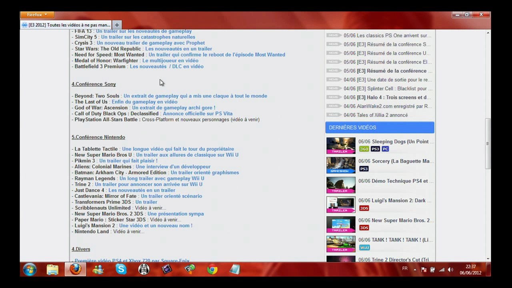Viewport: 512px width, 288px height.
Task: Launch Skype from the taskbar
Action: [121, 270]
